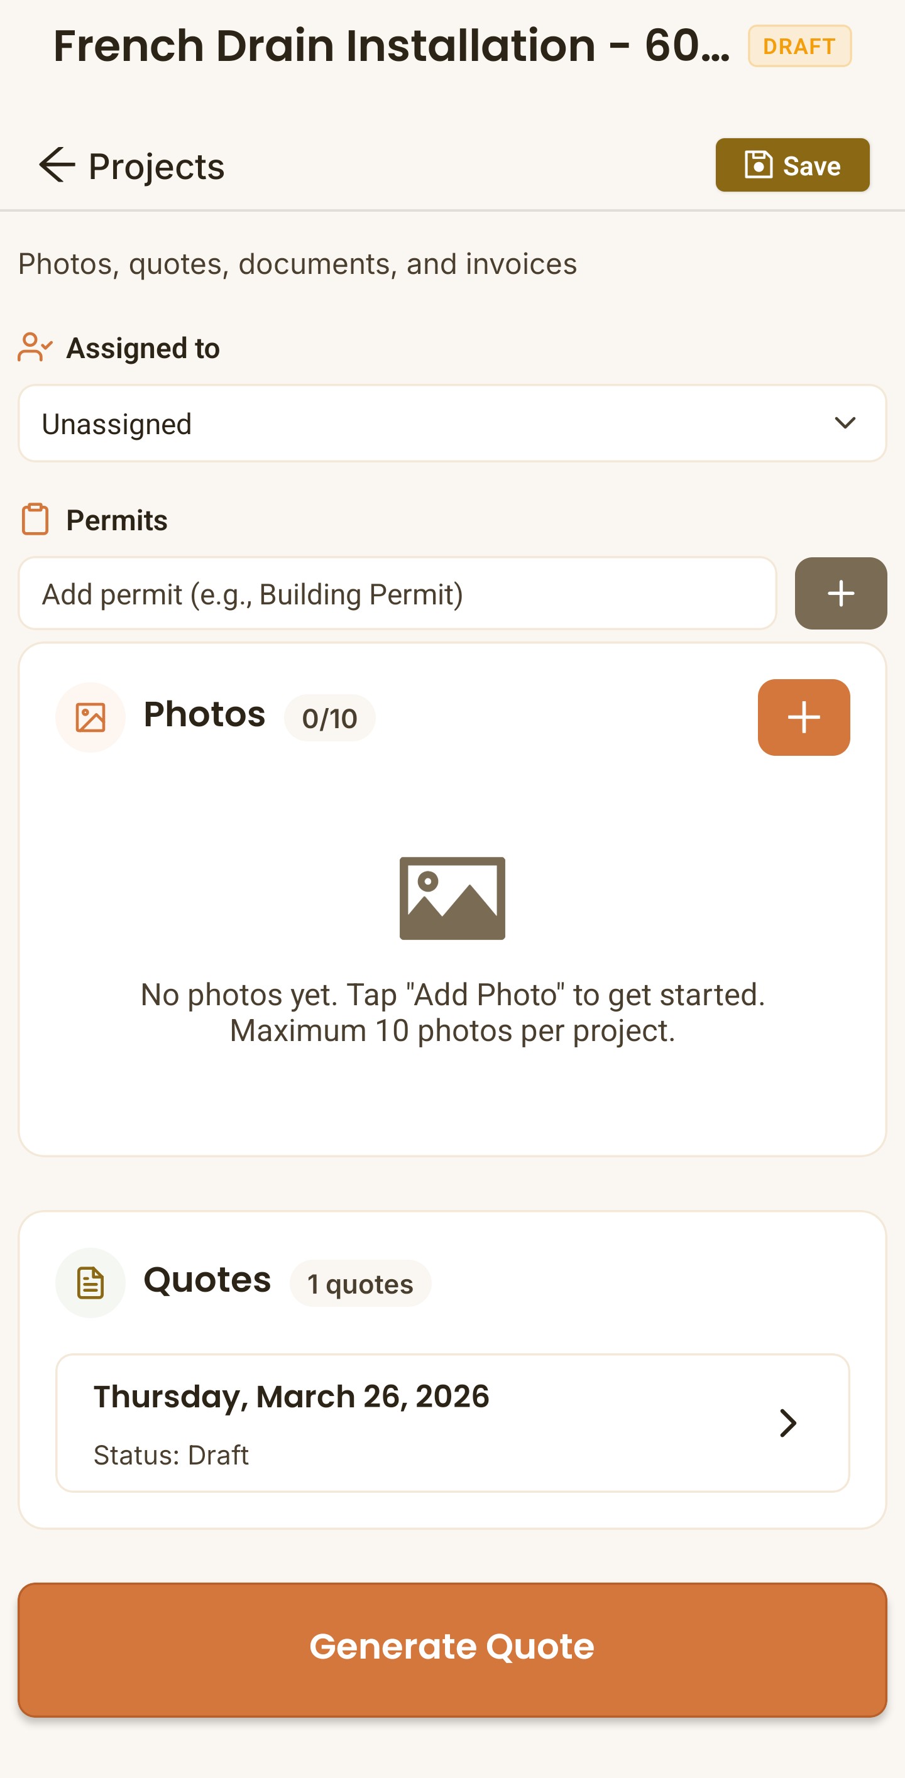Open the March 26 quote via its chevron
905x1778 pixels.
click(789, 1422)
